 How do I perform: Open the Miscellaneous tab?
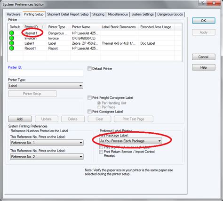tap(118, 14)
